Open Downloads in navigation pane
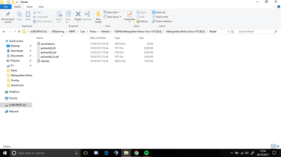Screen dimensions: 281x157 [17, 51]
